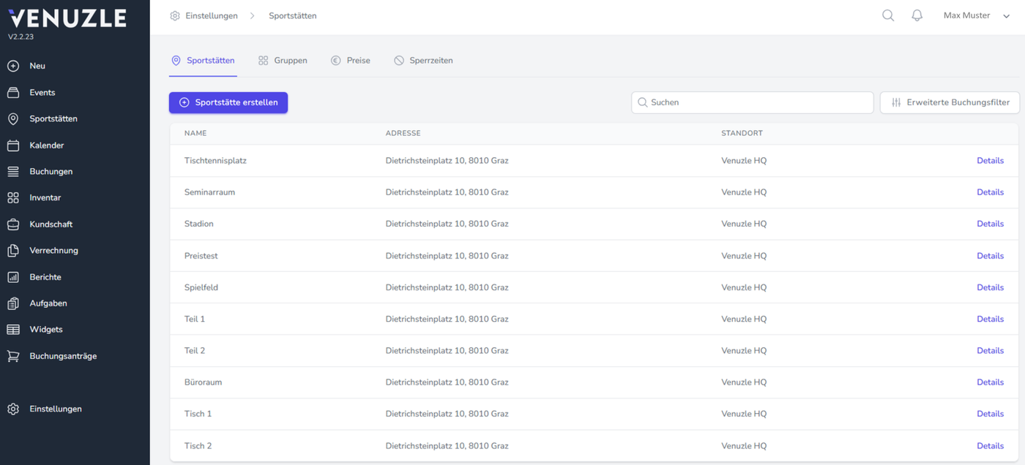Image resolution: width=1025 pixels, height=465 pixels.
Task: Select the Spielfeld name cell
Action: coord(201,287)
